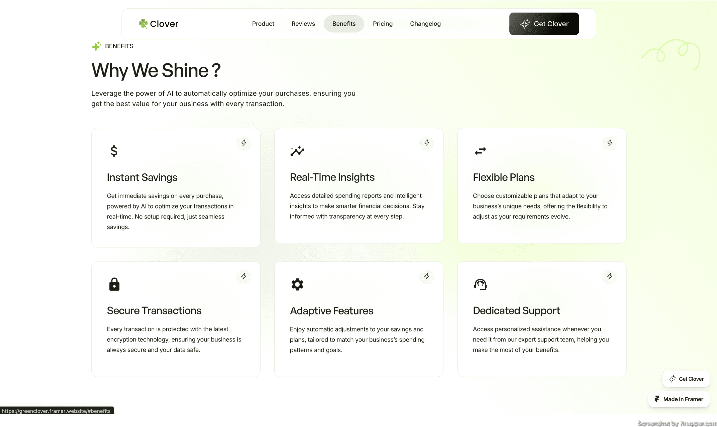Screen dimensions: 717x427
Task: Click the swap arrows icon on Flexible Plans
Action: coord(480,151)
